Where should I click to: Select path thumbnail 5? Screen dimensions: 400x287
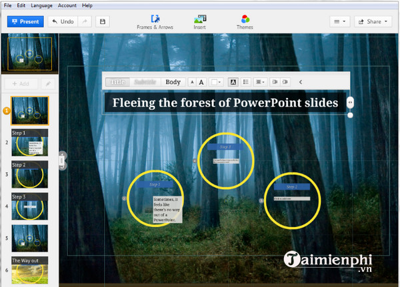pyautogui.click(x=29, y=238)
